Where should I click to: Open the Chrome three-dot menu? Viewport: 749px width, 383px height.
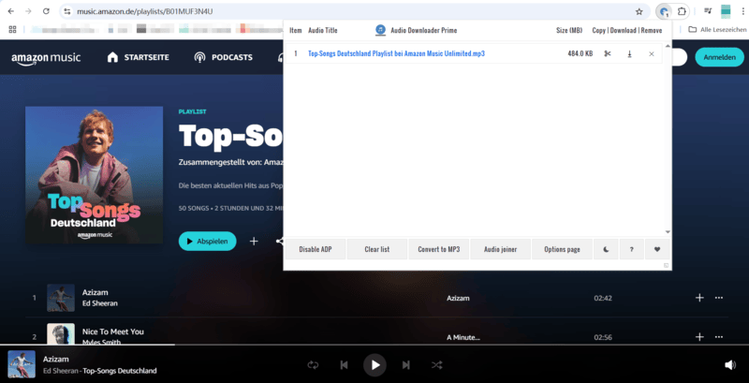click(742, 11)
